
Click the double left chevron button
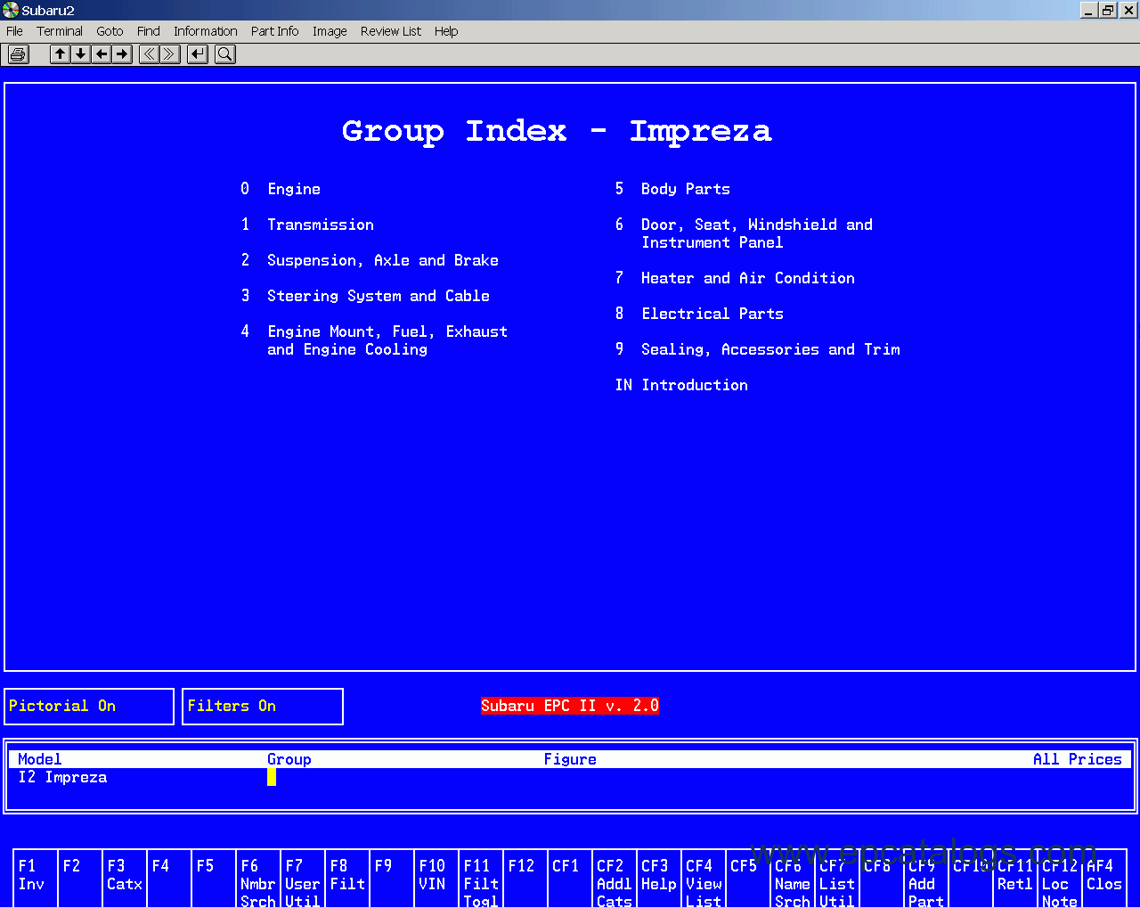pos(149,54)
